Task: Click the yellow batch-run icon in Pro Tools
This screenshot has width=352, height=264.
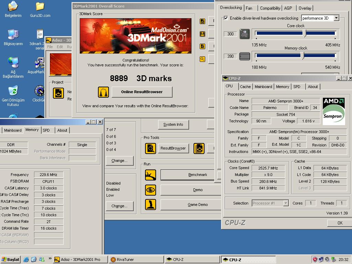Action: point(199,148)
